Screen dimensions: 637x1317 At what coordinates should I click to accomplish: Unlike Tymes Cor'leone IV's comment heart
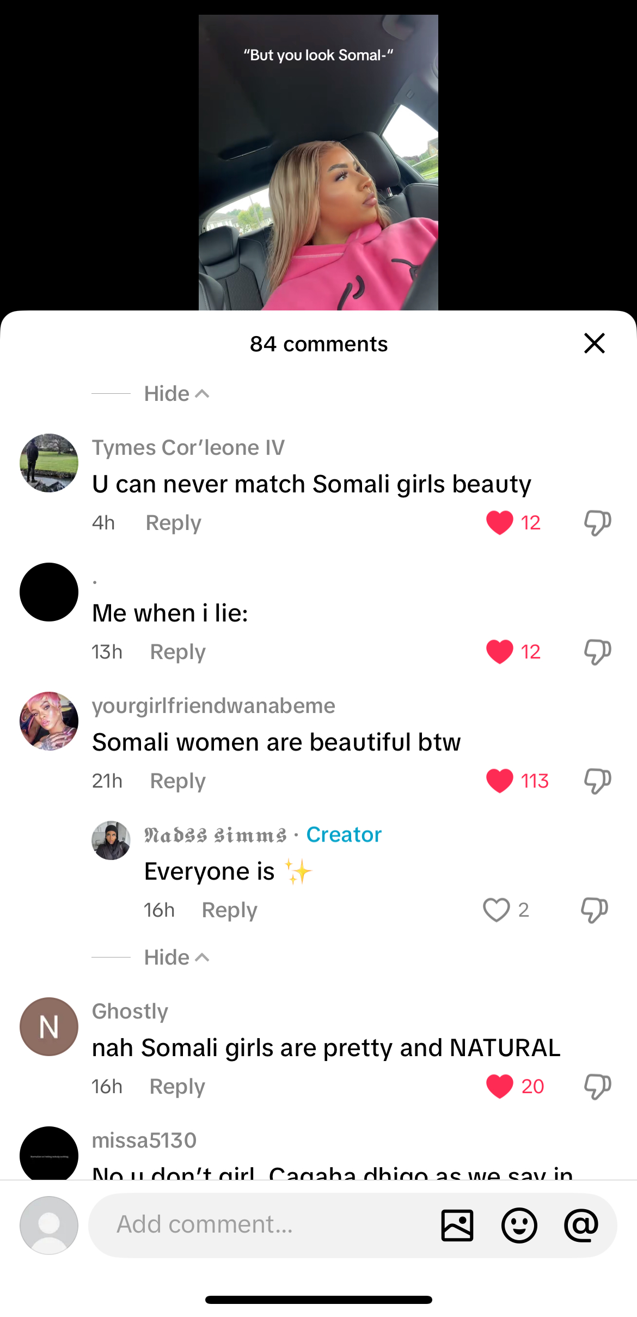pyautogui.click(x=500, y=523)
